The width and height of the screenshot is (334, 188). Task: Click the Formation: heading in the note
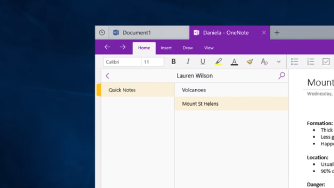click(x=320, y=123)
